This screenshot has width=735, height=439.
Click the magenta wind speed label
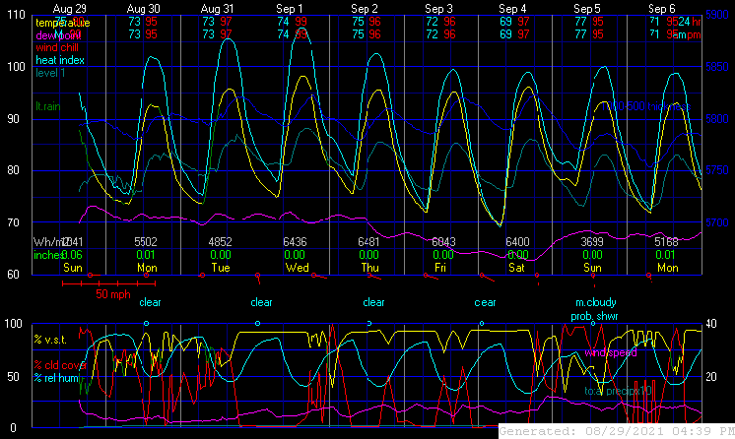pyautogui.click(x=610, y=351)
